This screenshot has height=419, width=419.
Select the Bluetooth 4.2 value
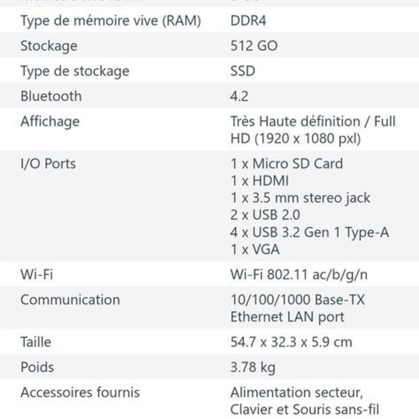239,96
